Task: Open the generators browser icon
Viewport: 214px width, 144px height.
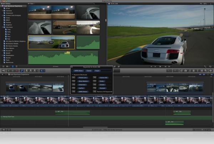Action: 202,71
